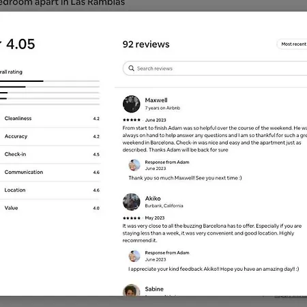Select the Cleanliness rating row
Image resolution: width=307 pixels, height=307 pixels.
(50, 119)
